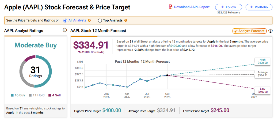
Task: Click info icon next to Analyze Forecast
Action: [271, 31]
